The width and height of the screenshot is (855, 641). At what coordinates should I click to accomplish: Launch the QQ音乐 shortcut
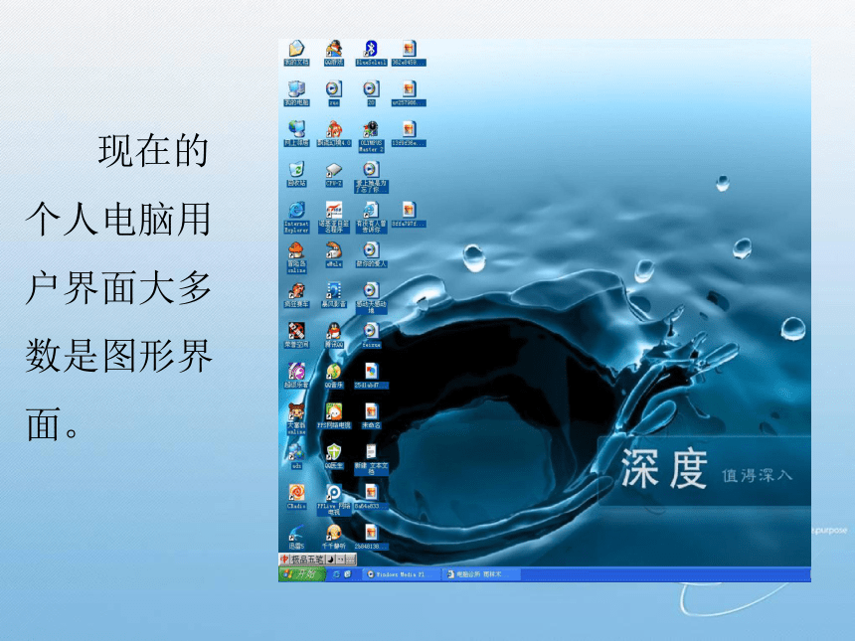[334, 376]
